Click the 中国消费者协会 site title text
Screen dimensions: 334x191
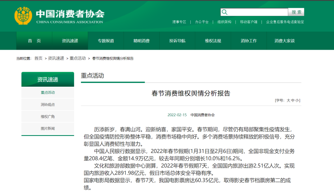[x=70, y=14]
